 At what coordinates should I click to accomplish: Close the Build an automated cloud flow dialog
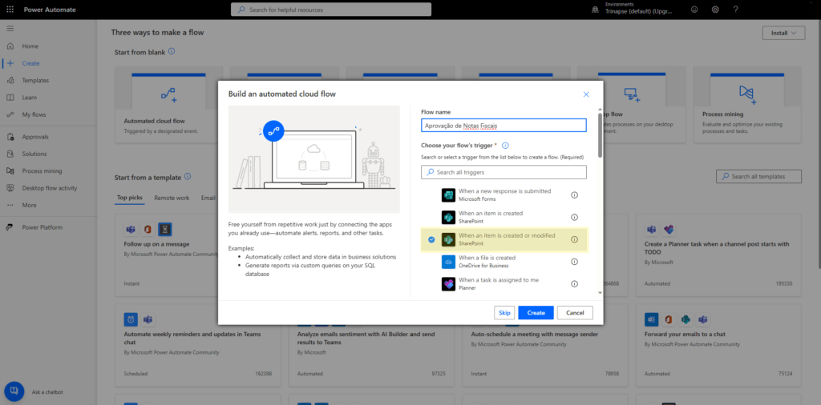pos(586,94)
